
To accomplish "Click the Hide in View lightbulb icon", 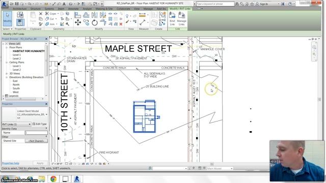I will coord(127,16).
